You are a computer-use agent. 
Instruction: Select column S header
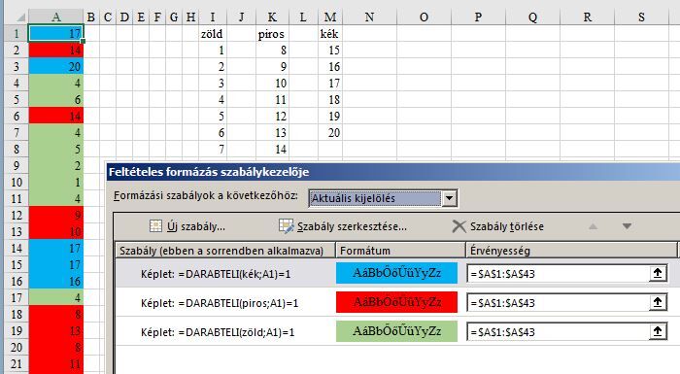(641, 17)
